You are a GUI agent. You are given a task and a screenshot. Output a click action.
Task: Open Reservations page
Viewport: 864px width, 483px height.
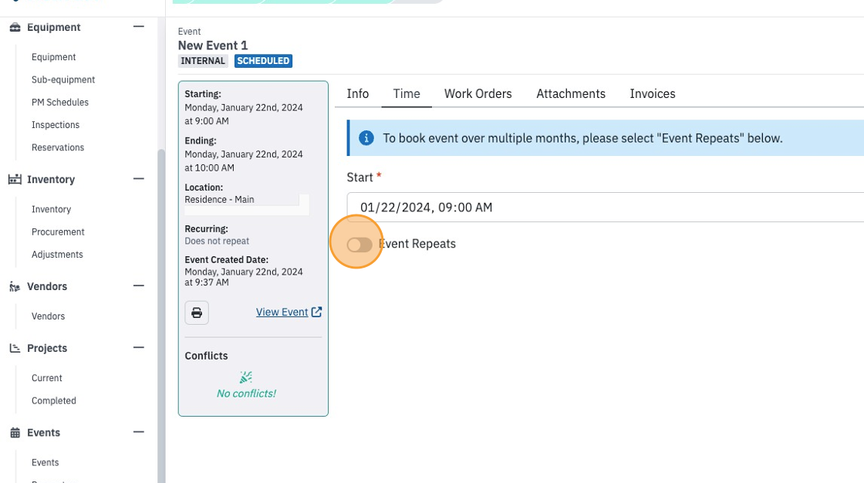58,147
